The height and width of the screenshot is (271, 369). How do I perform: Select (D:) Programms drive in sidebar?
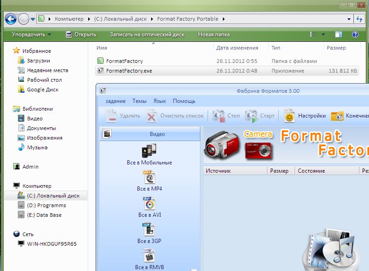point(46,205)
